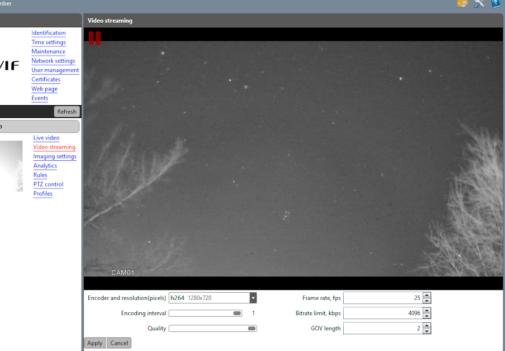Open Imaging settings
505x351 pixels.
(x=55, y=156)
